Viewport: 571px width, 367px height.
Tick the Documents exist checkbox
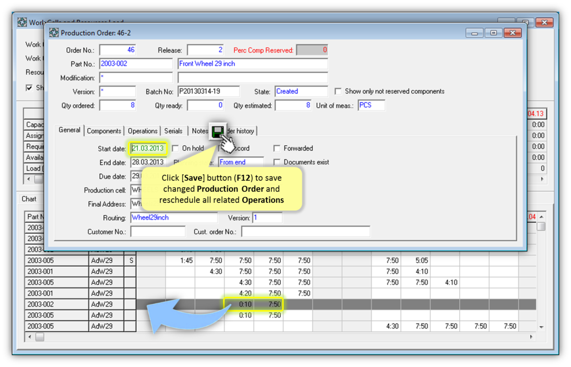pyautogui.click(x=277, y=162)
